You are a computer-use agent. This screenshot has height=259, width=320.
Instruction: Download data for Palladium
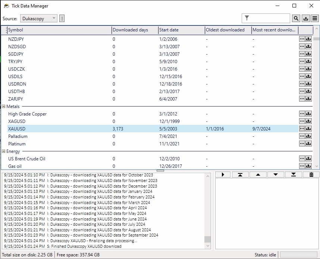(308, 136)
